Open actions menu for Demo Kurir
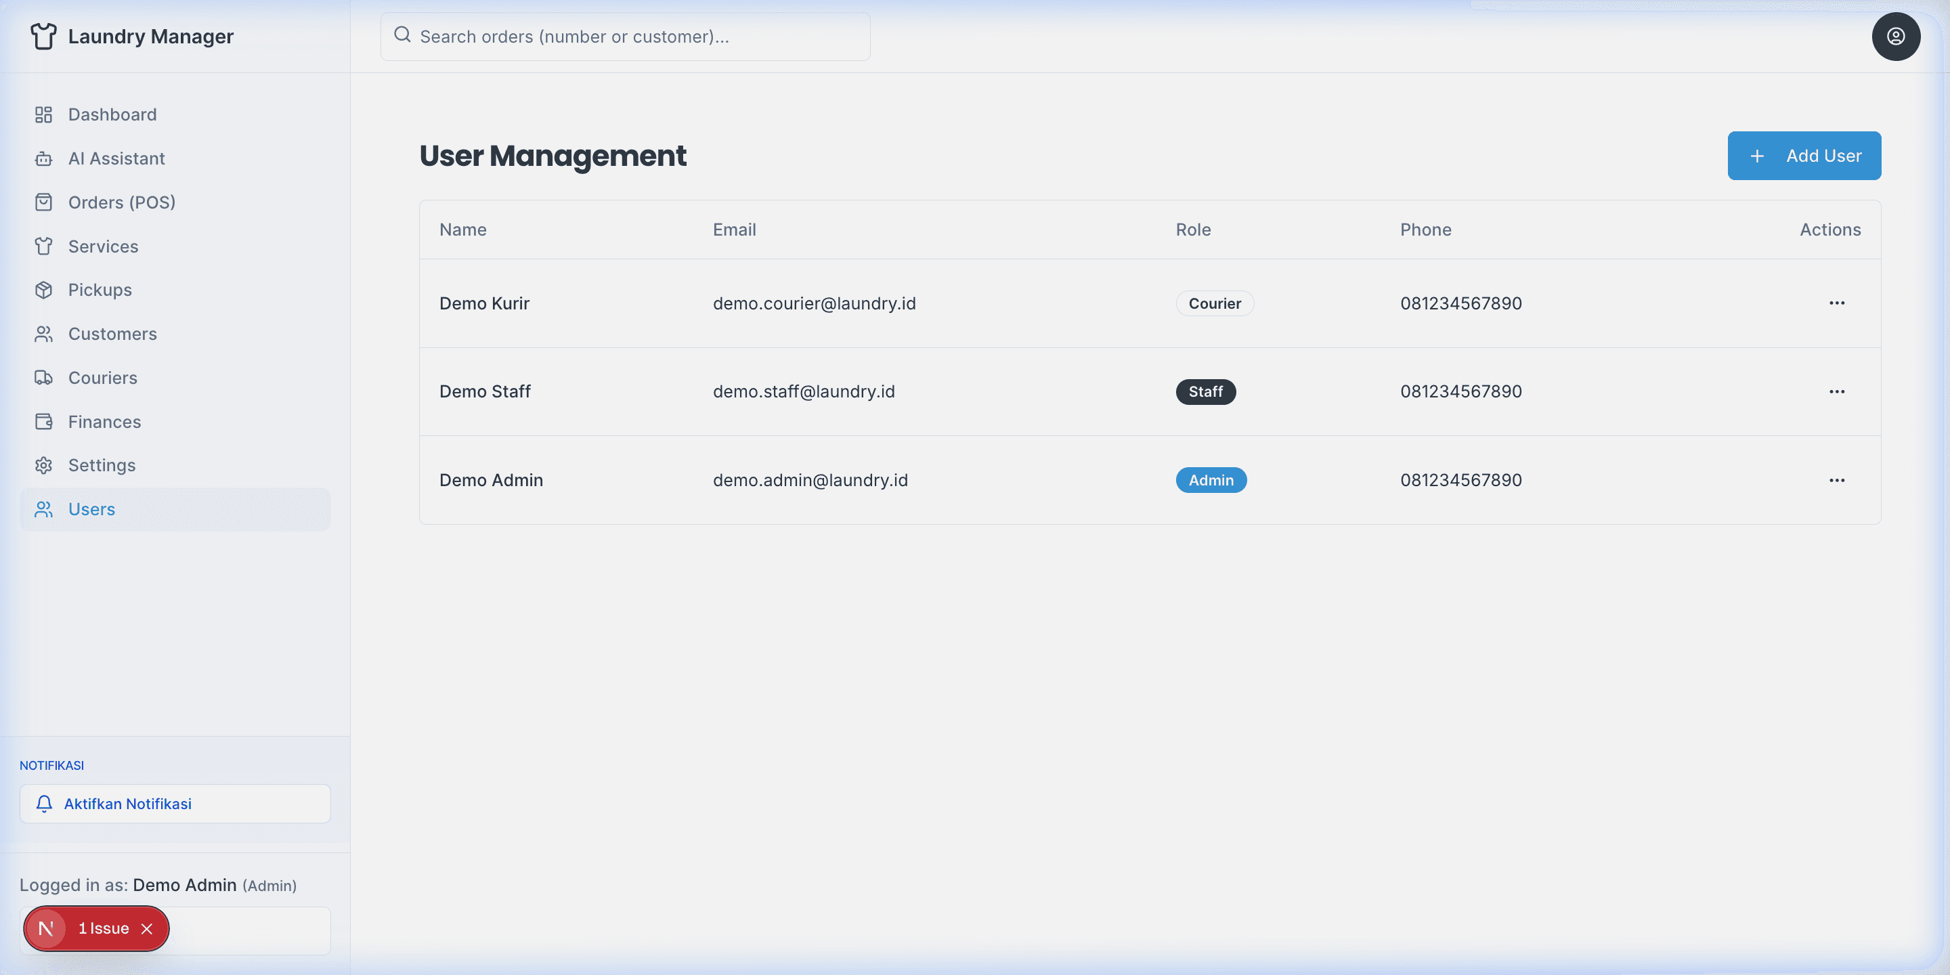Image resolution: width=1950 pixels, height=975 pixels. point(1836,303)
